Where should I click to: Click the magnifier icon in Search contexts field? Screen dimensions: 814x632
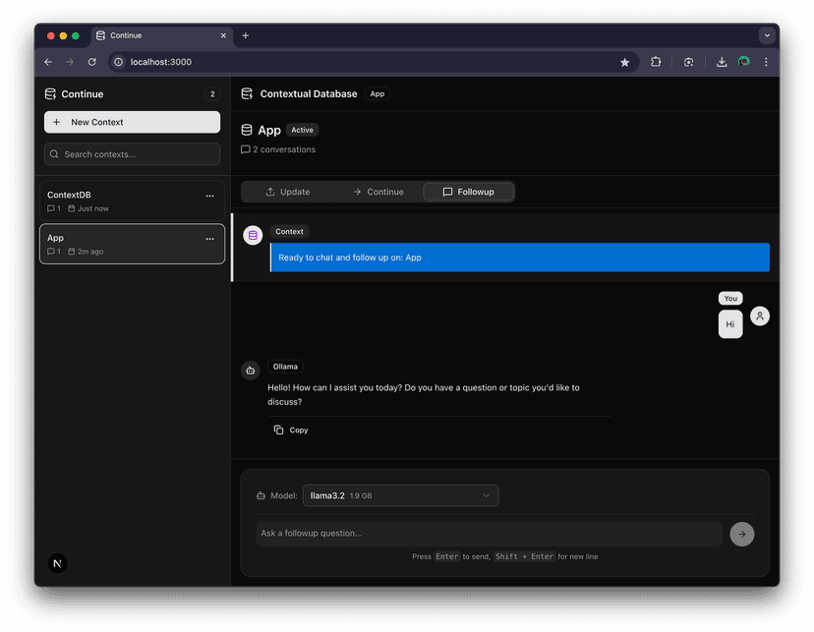[54, 154]
